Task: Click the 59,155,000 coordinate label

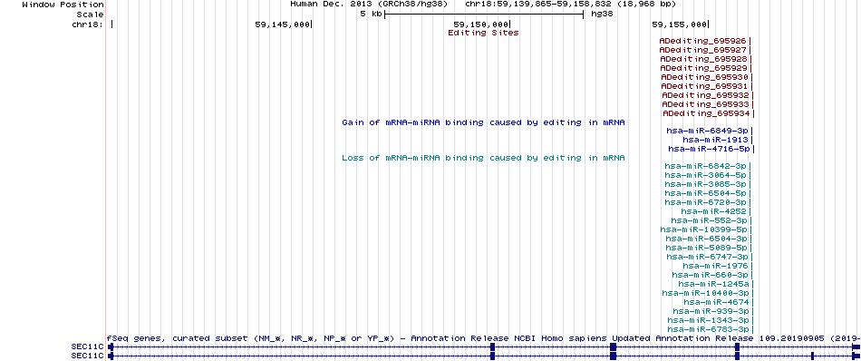Action: [x=680, y=24]
